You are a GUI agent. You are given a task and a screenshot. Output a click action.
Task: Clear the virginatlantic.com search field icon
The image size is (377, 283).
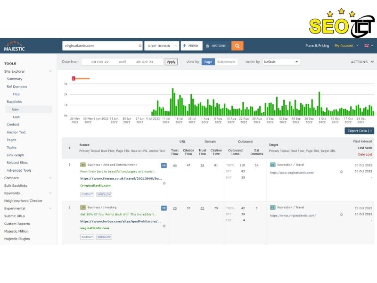[x=140, y=46]
